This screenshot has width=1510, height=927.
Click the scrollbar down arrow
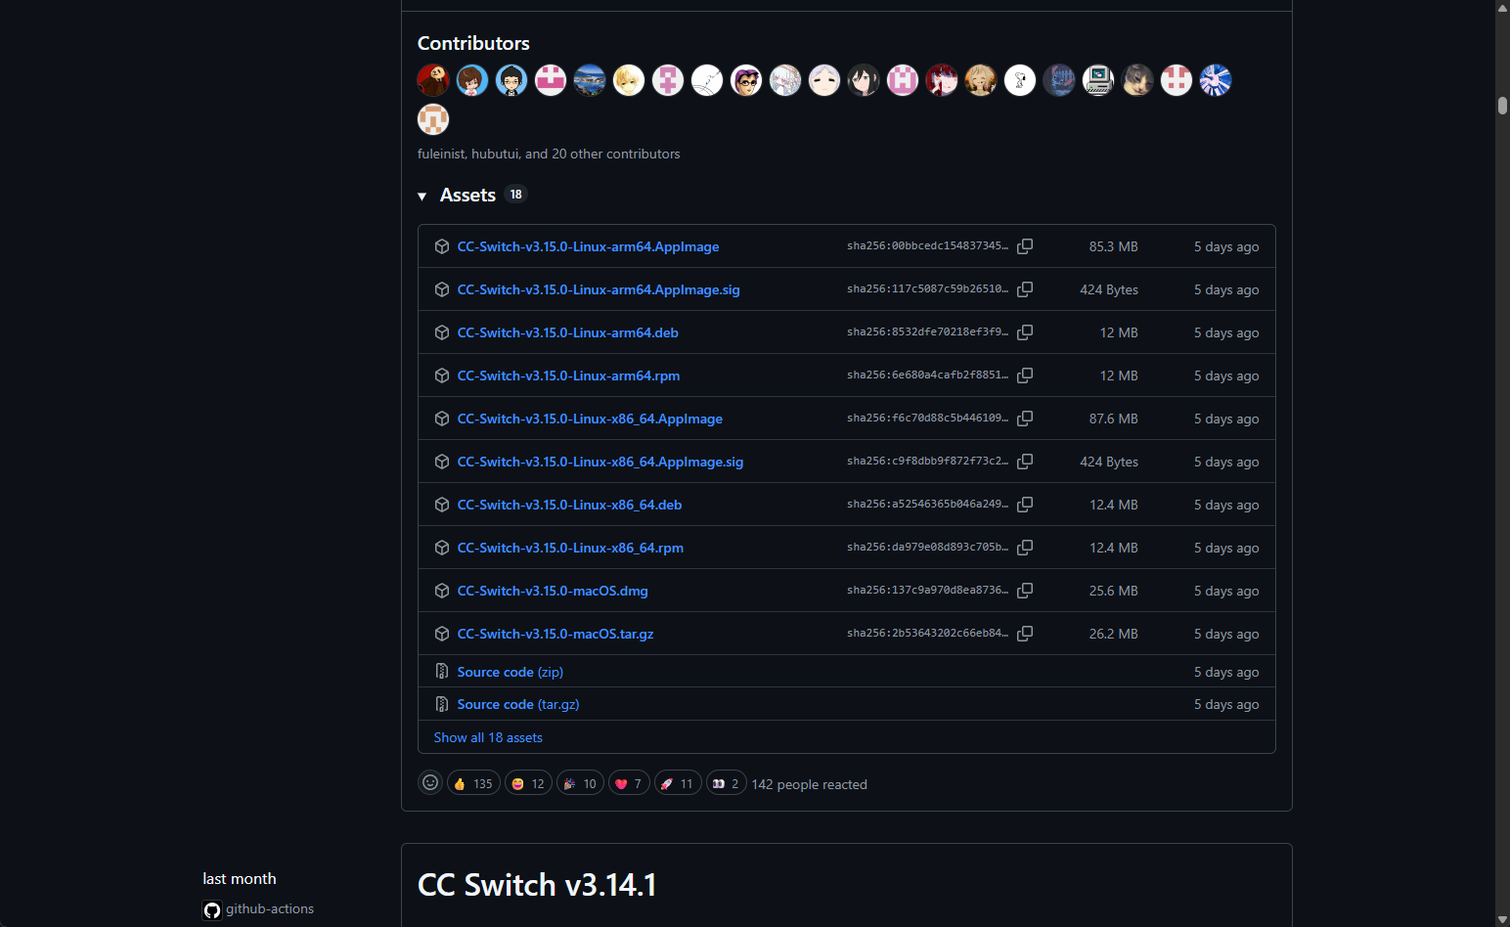point(1502,919)
